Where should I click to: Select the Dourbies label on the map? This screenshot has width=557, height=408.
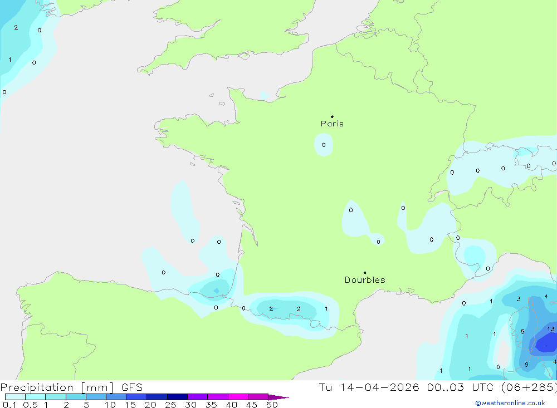click(365, 280)
